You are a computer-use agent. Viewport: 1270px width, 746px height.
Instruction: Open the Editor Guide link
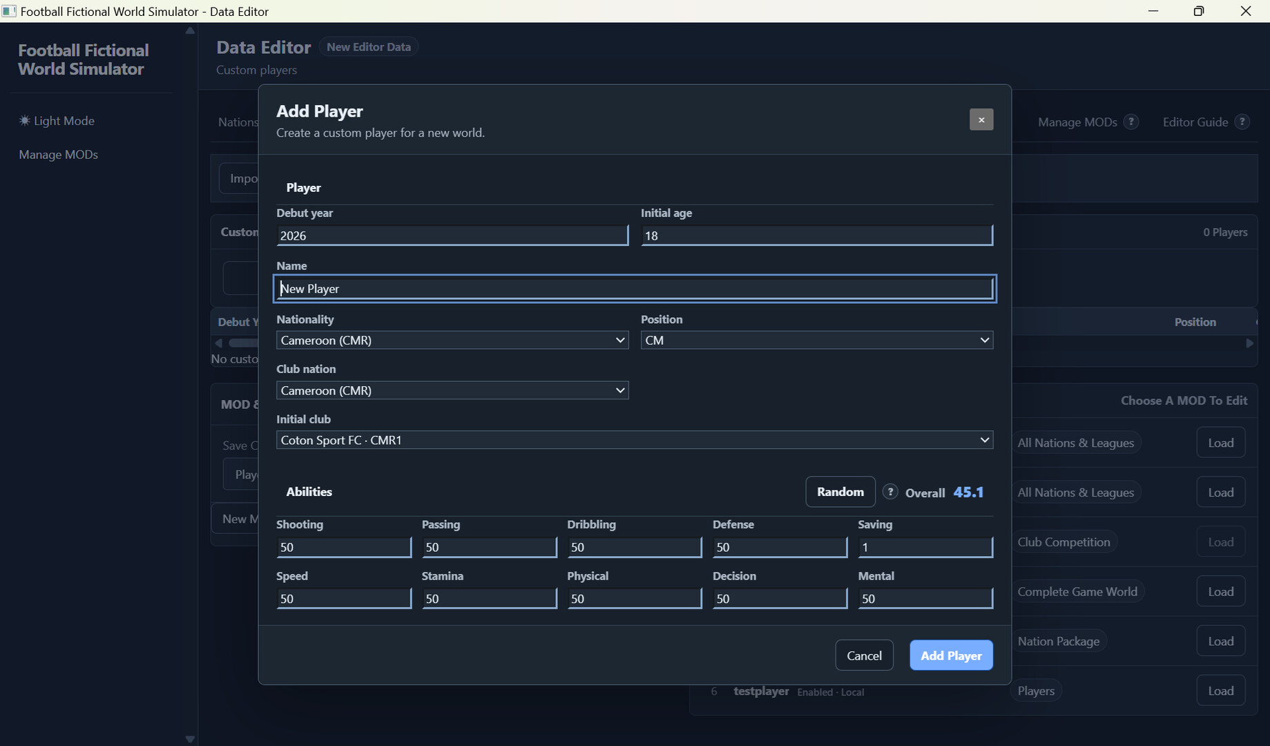point(1195,122)
